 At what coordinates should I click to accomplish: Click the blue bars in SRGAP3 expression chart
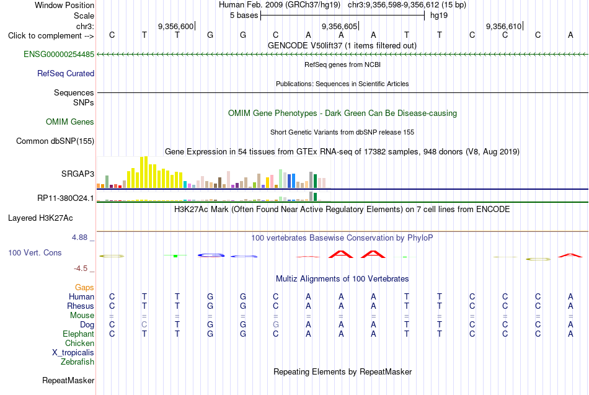[x=291, y=181]
